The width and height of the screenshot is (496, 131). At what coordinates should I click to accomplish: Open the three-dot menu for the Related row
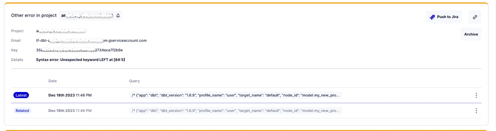click(x=476, y=111)
